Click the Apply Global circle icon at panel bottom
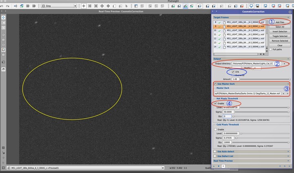The width and height of the screenshot is (294, 173). pyautogui.click(x=218, y=166)
